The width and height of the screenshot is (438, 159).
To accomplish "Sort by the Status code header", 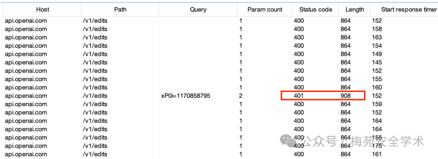I will coord(316,9).
